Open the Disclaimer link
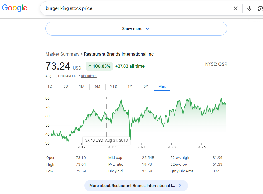The height and width of the screenshot is (194, 263). click(89, 76)
